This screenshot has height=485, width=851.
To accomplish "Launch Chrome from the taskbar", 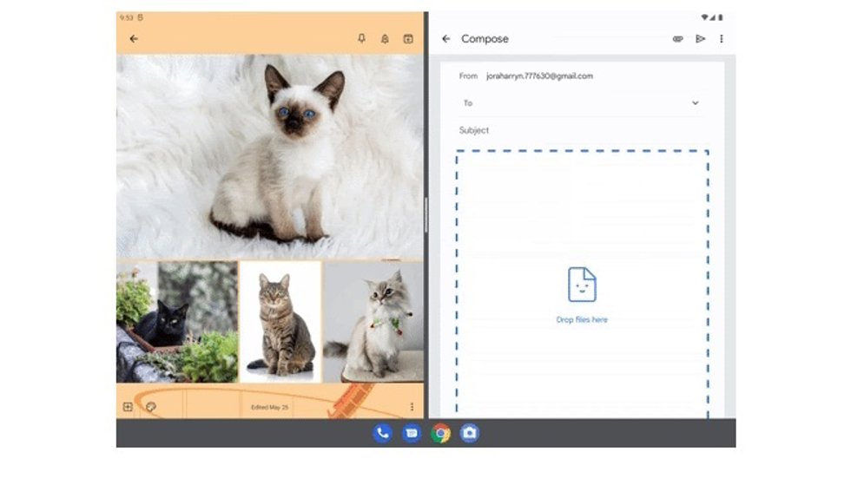I will tap(441, 433).
